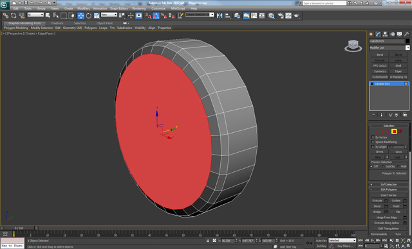The image size is (412, 249).
Task: Toggle the selection lock padlock
Action: tap(207, 241)
